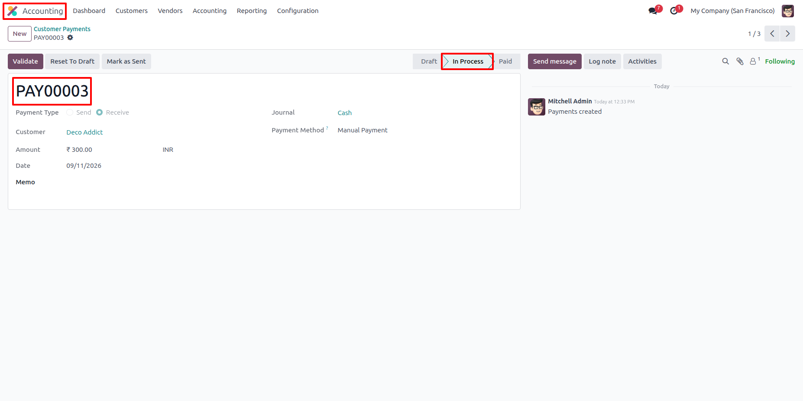Expand the Customers menu
Viewport: 803px width, 401px height.
tap(132, 11)
